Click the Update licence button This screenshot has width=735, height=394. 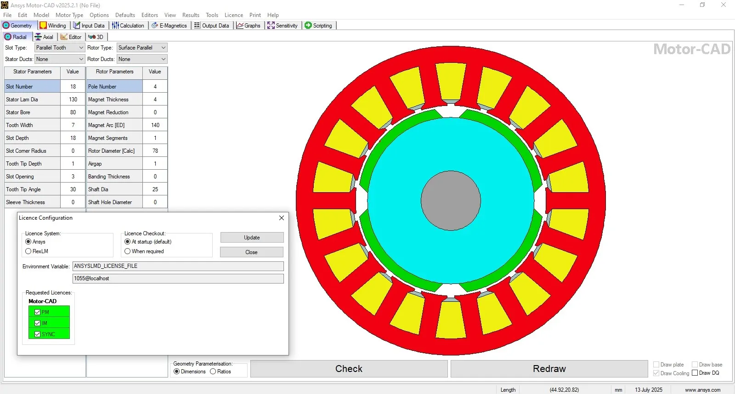(x=252, y=238)
